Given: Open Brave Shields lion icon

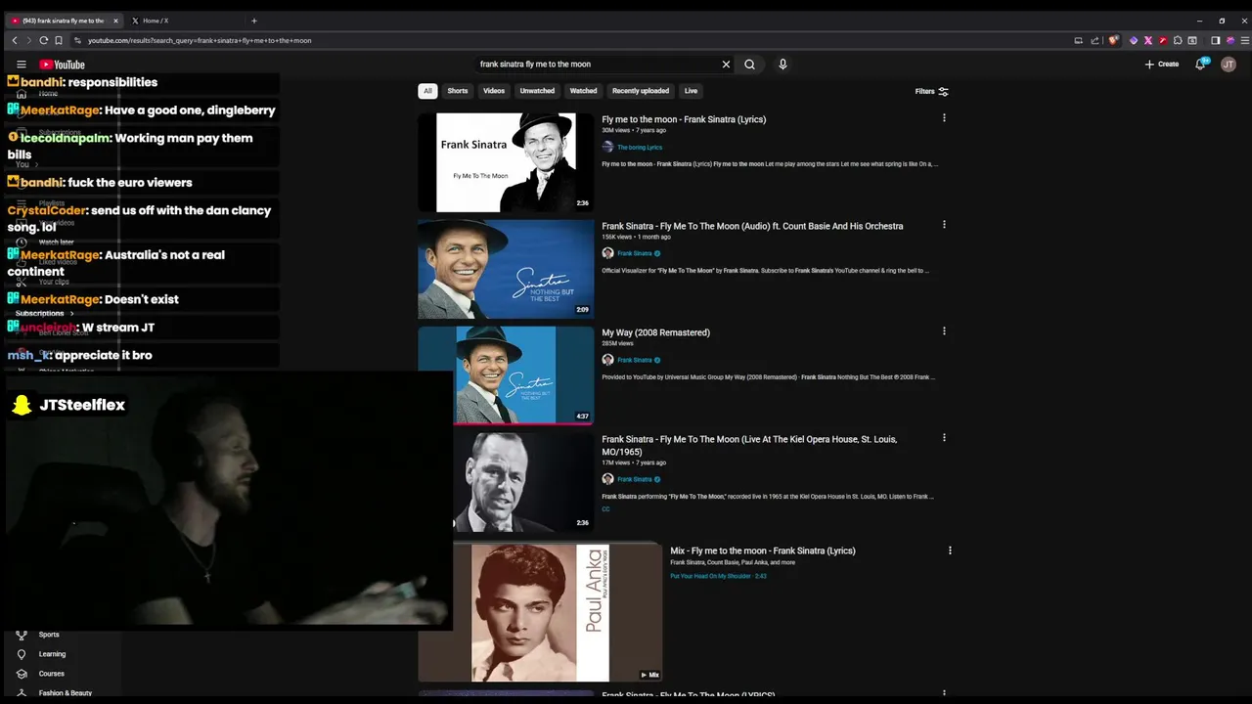Looking at the screenshot, I should [1113, 40].
